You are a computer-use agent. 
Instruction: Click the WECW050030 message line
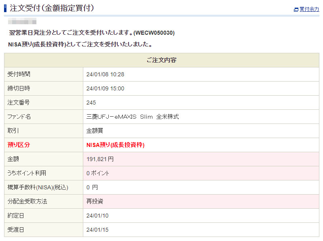tap(92, 33)
